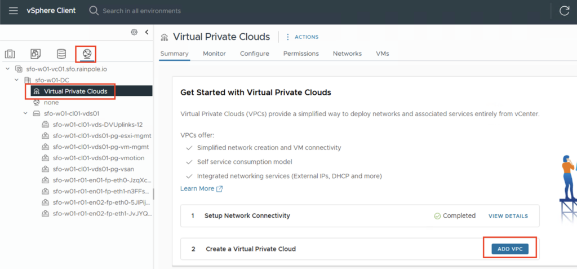Go to the Networks tab
577x269 pixels.
click(x=347, y=54)
